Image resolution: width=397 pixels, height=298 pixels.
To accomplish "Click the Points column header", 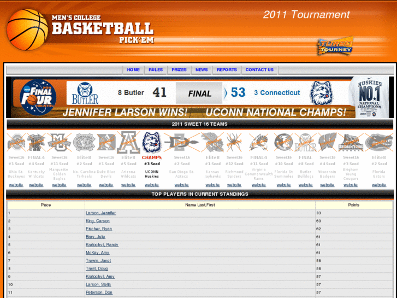I will tap(354, 205).
